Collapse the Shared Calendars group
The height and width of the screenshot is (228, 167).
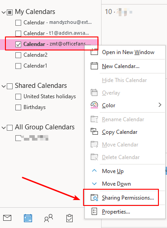click(x=4, y=86)
